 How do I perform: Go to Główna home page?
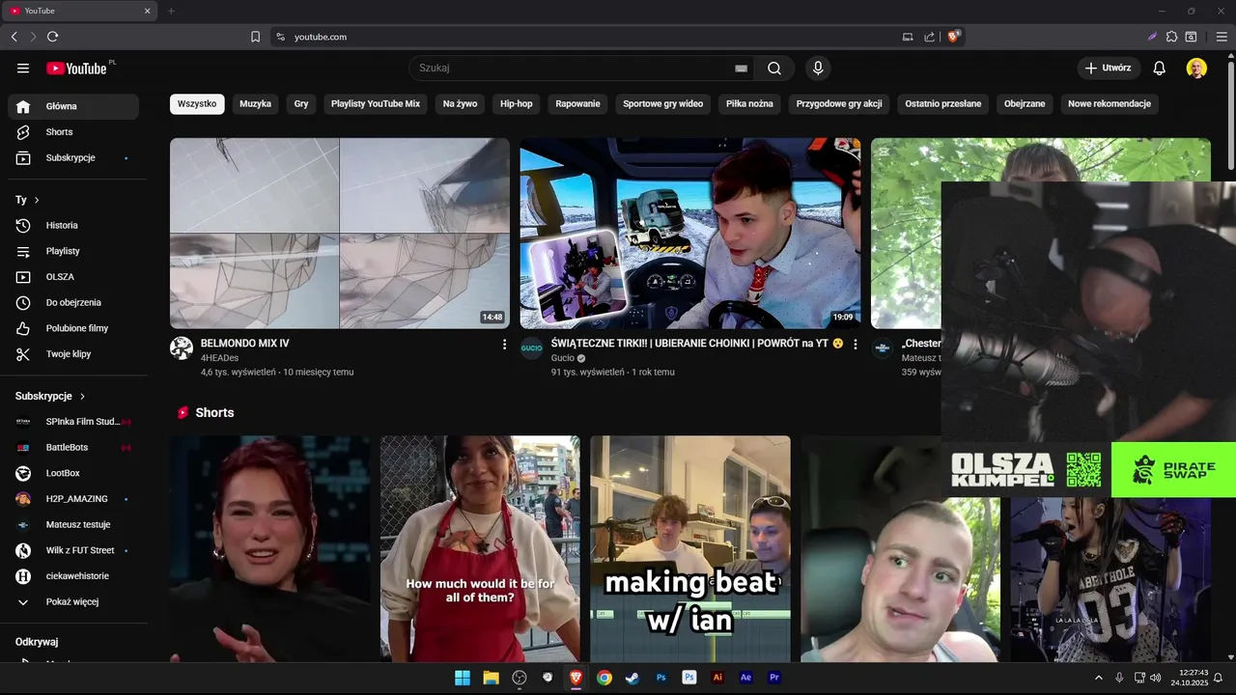(73, 106)
